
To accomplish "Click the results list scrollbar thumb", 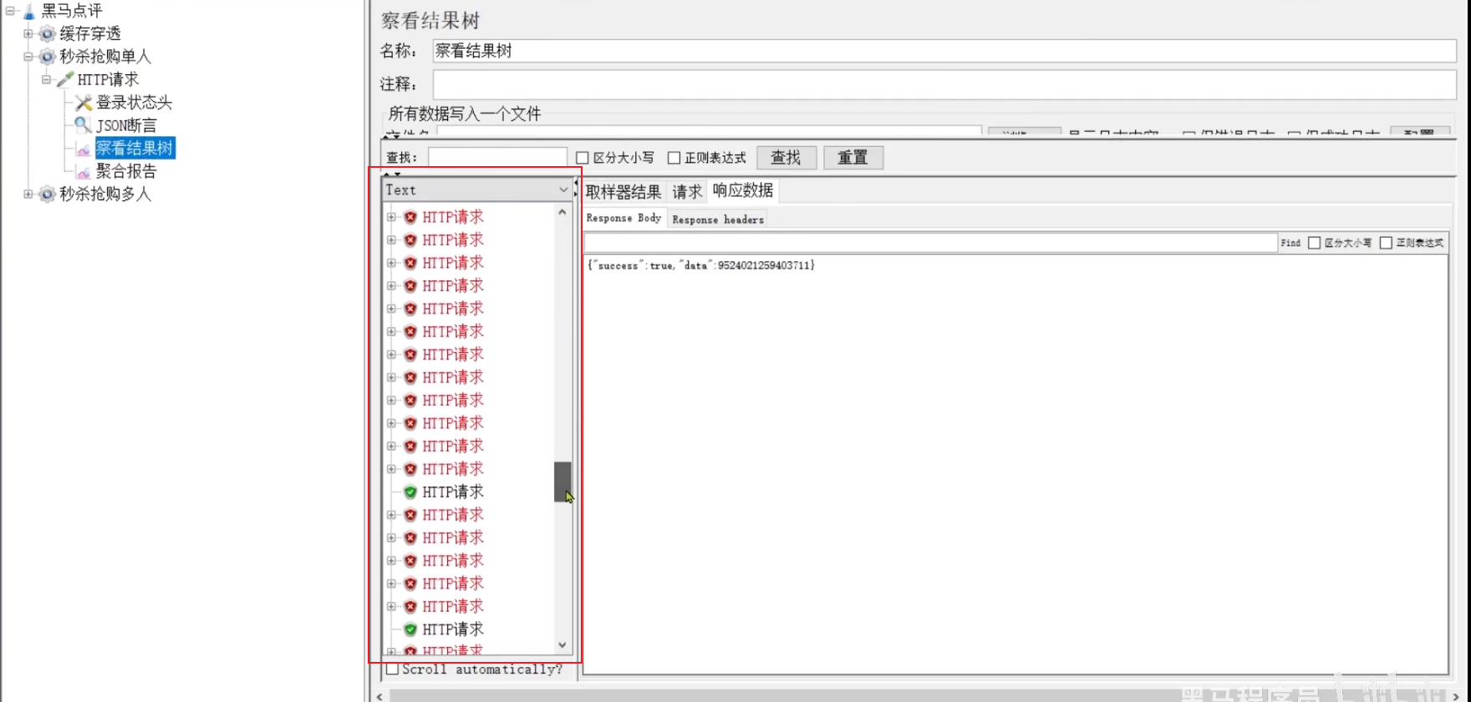I will tap(562, 482).
